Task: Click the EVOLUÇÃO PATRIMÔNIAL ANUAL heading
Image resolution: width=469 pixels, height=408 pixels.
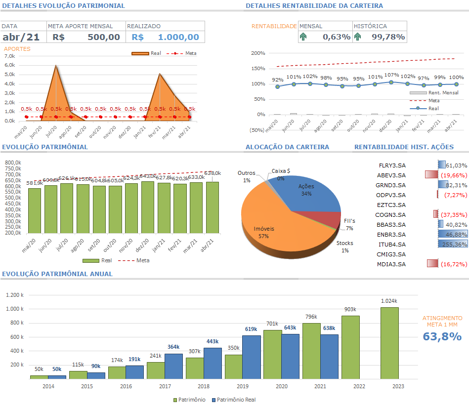Action: tap(57, 274)
